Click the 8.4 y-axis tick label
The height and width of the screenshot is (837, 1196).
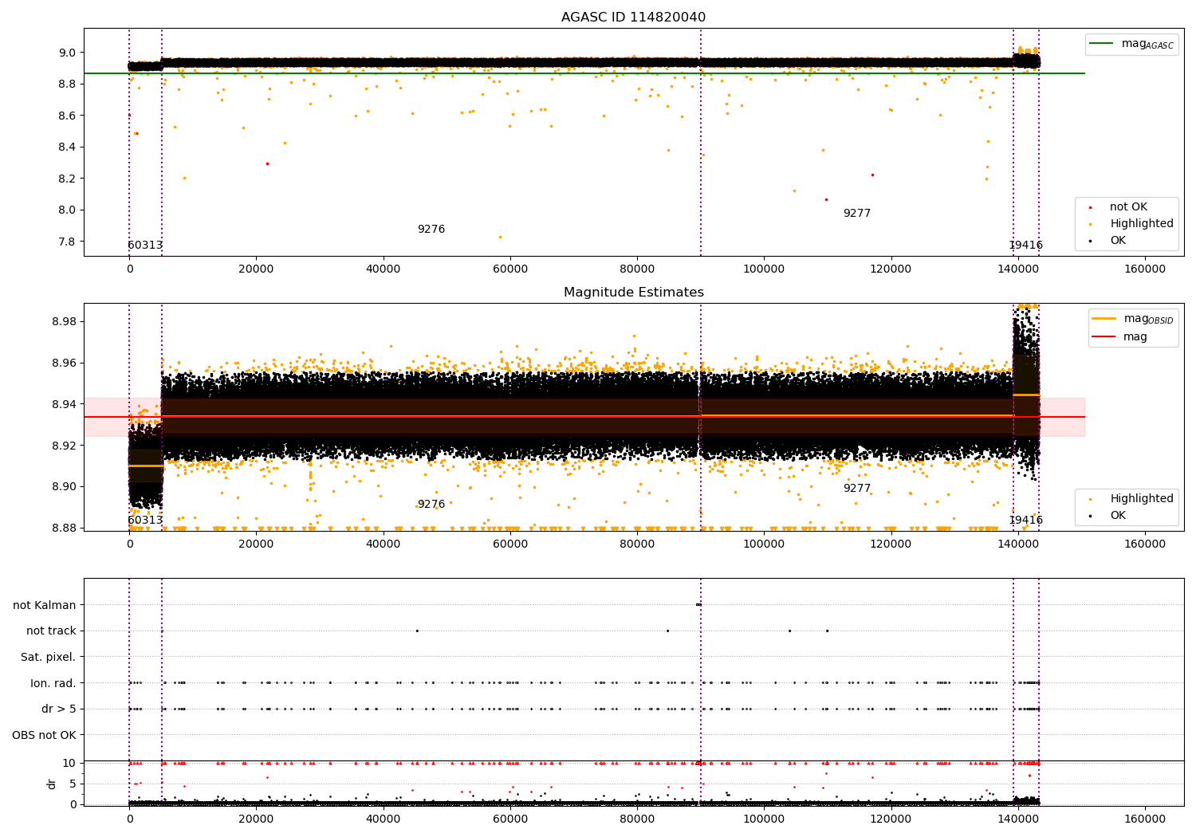pyautogui.click(x=68, y=147)
